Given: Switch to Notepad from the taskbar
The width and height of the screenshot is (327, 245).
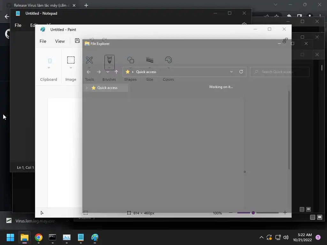Looking at the screenshot, I should coord(81,237).
